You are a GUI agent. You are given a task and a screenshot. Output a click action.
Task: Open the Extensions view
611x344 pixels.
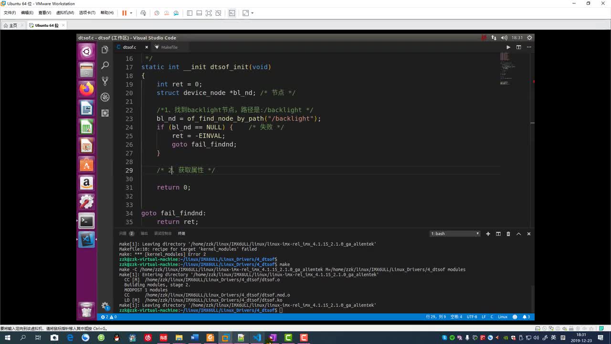[105, 113]
